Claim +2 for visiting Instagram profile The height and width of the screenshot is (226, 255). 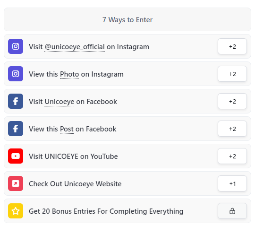pos(232,46)
